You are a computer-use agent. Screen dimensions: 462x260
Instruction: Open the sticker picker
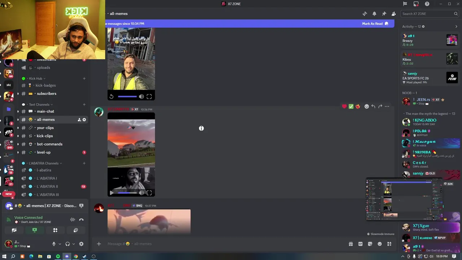(370, 244)
